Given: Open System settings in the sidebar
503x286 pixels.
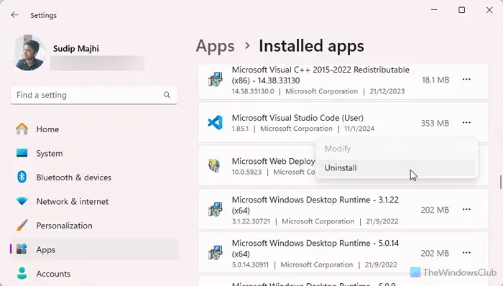Looking at the screenshot, I should tap(93, 153).
